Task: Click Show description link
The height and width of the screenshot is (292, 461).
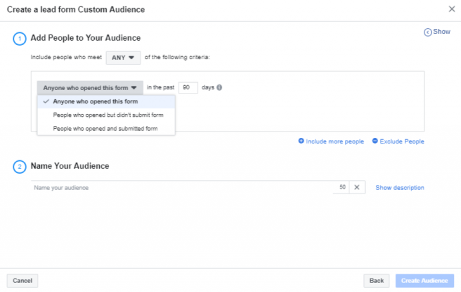Action: (x=400, y=187)
